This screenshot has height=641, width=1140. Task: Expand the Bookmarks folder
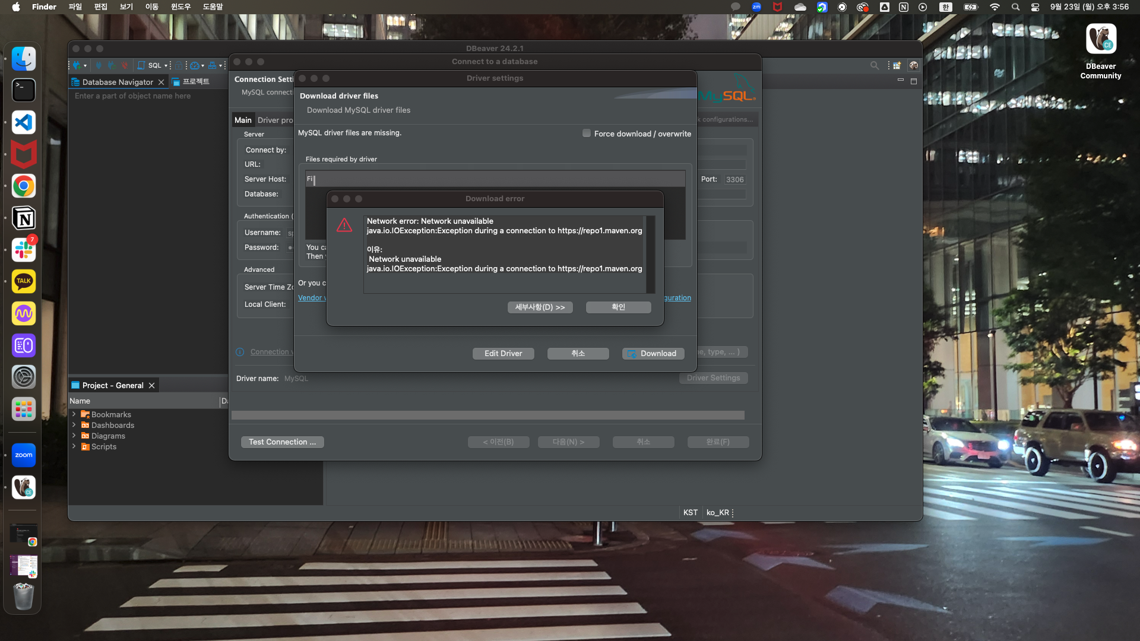tap(74, 414)
